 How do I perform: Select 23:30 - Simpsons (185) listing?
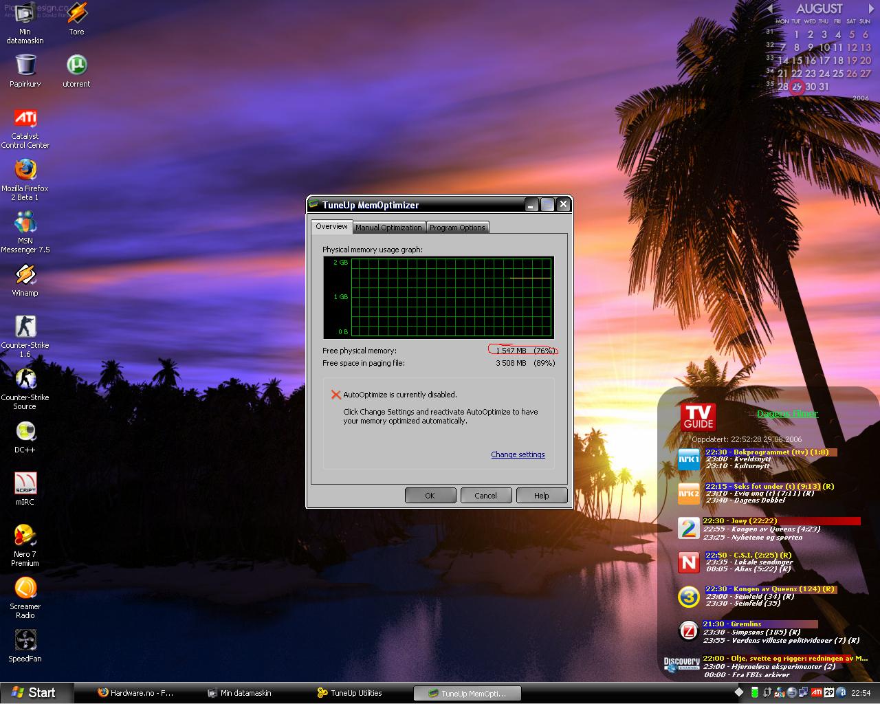pos(751,632)
